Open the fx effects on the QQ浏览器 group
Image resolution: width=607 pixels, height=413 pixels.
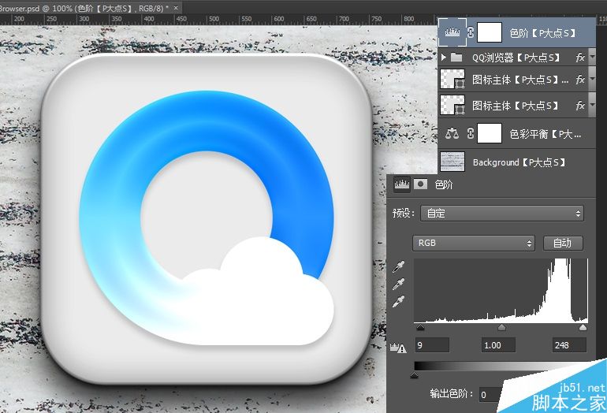(x=580, y=58)
